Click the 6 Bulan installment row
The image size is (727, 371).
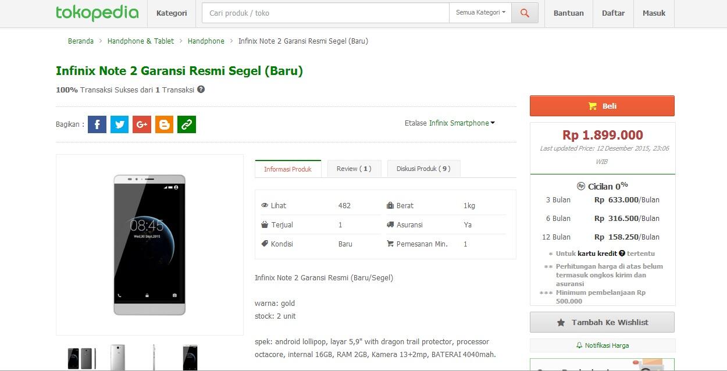click(x=603, y=218)
